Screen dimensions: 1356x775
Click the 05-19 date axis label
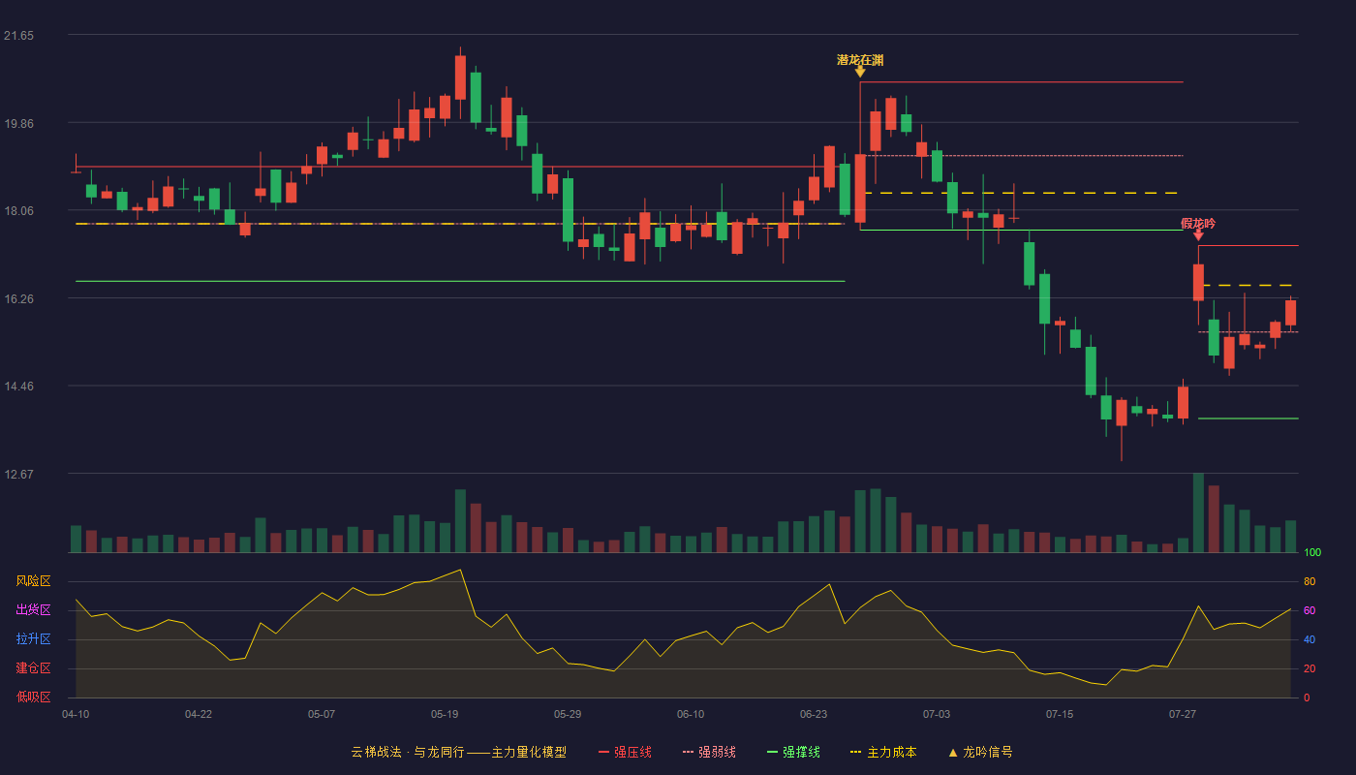[x=445, y=714]
